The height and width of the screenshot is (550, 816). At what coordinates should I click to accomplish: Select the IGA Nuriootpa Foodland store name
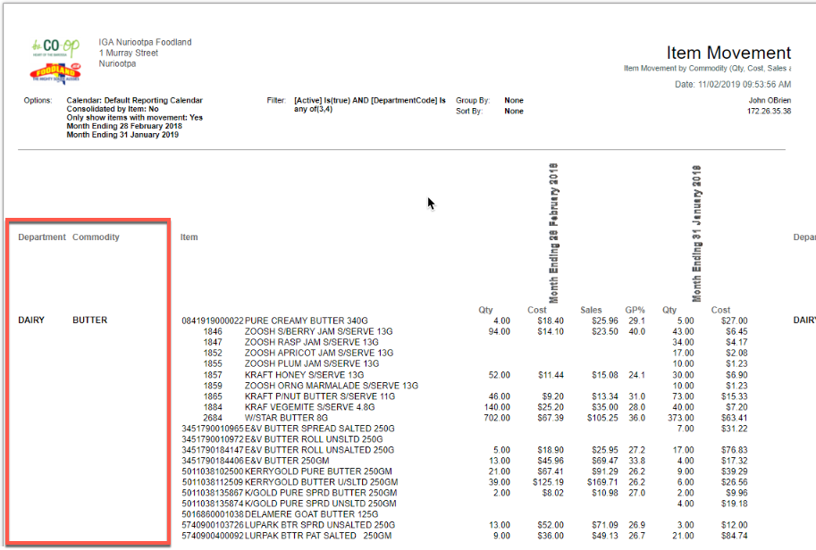click(145, 42)
